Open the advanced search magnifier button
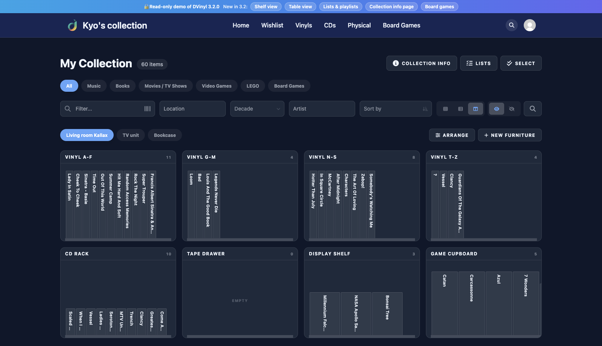The width and height of the screenshot is (602, 346). (533, 109)
